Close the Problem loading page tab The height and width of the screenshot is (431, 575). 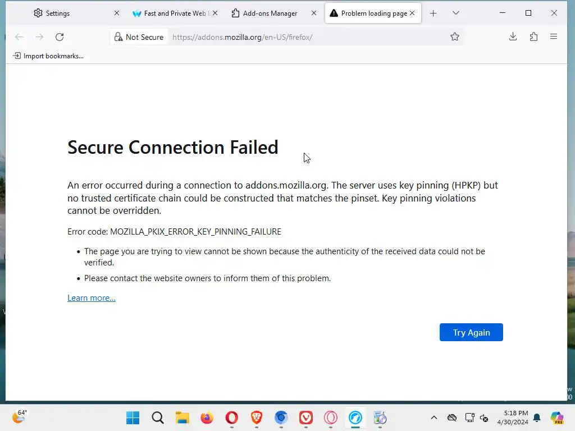(412, 13)
